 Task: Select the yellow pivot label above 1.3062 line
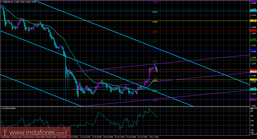[155, 22]
